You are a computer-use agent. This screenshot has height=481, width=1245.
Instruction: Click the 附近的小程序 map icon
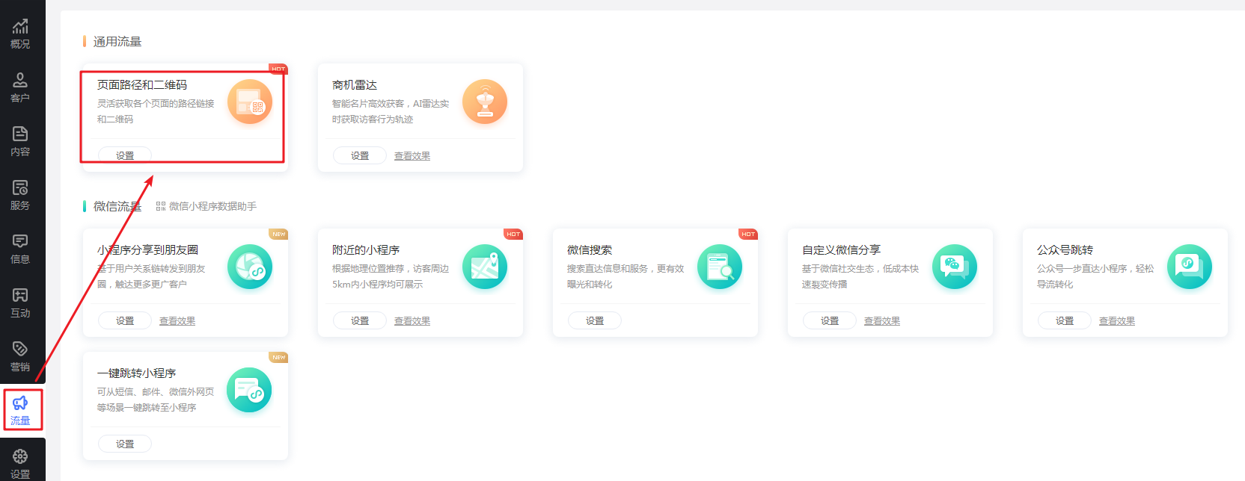point(485,267)
